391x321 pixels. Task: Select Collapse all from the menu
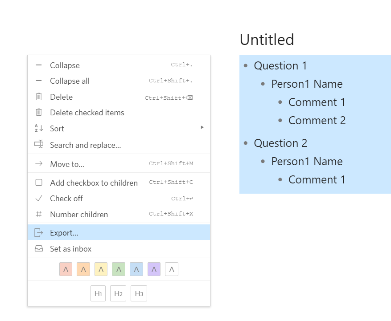coord(70,81)
